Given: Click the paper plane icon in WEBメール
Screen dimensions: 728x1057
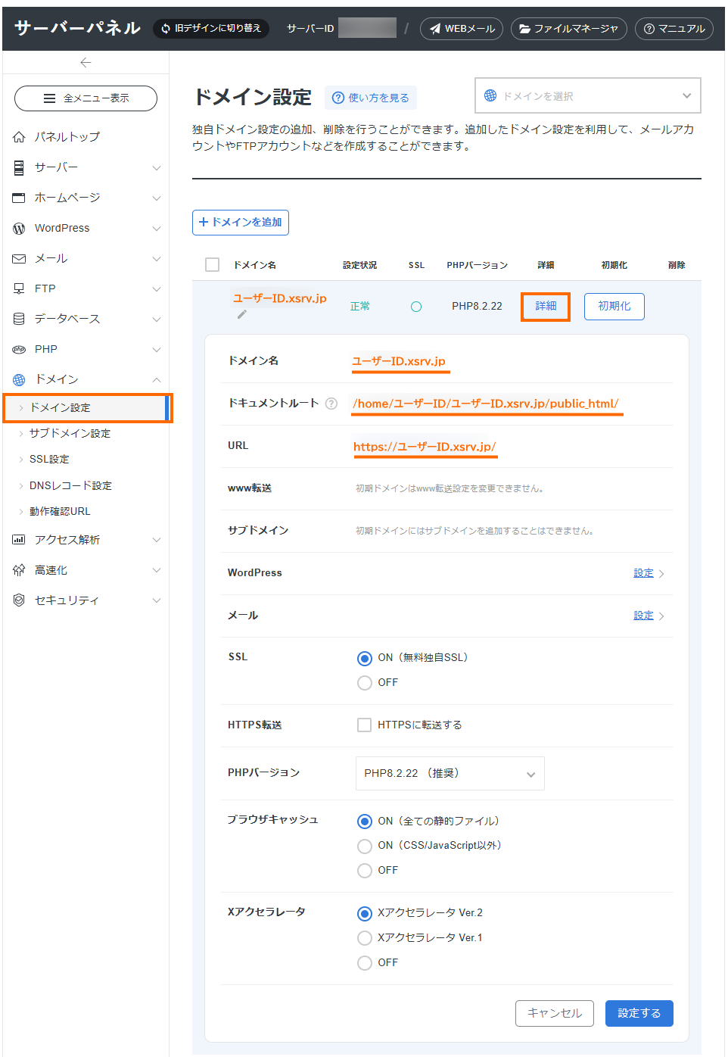Looking at the screenshot, I should (x=435, y=29).
